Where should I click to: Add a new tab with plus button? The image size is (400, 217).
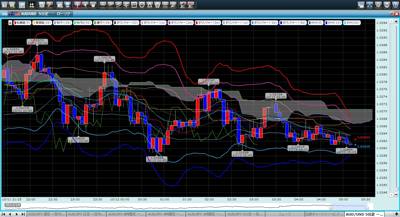tap(396, 214)
